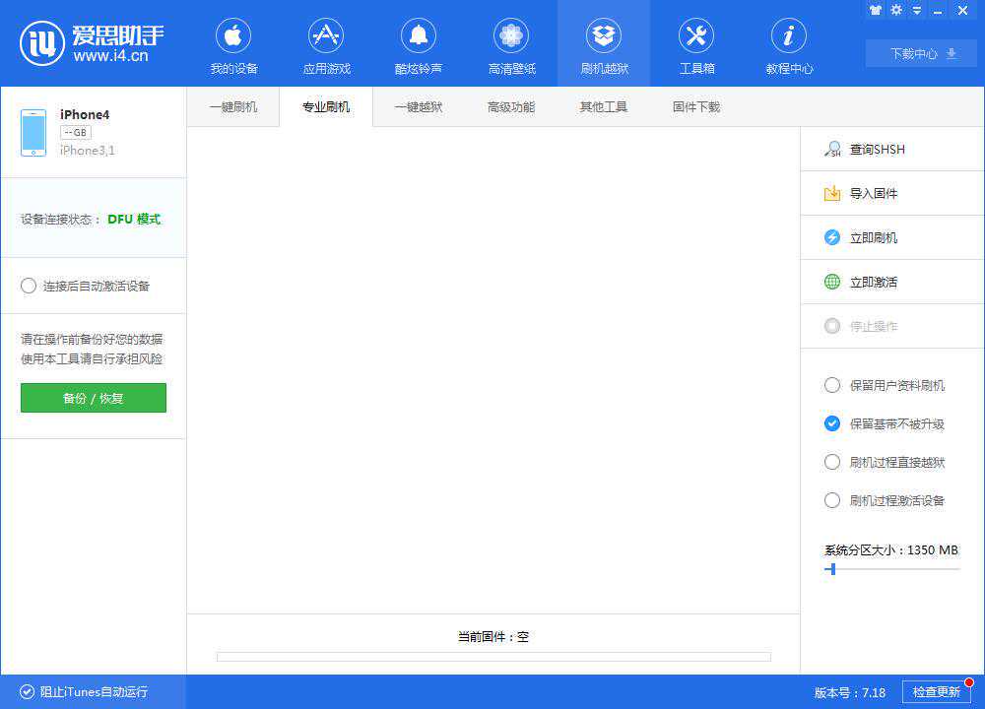Open 我的设备 (My Devices) section
Viewport: 985px width, 709px height.
pos(233,43)
